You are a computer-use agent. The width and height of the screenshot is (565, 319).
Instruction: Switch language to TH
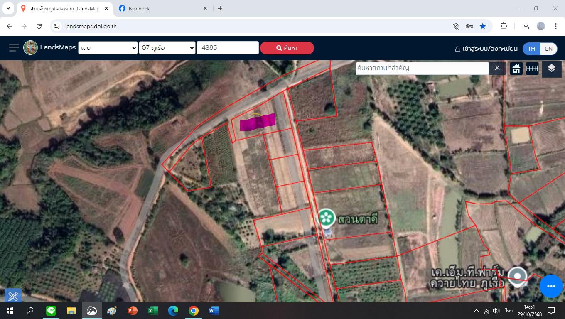coord(531,48)
